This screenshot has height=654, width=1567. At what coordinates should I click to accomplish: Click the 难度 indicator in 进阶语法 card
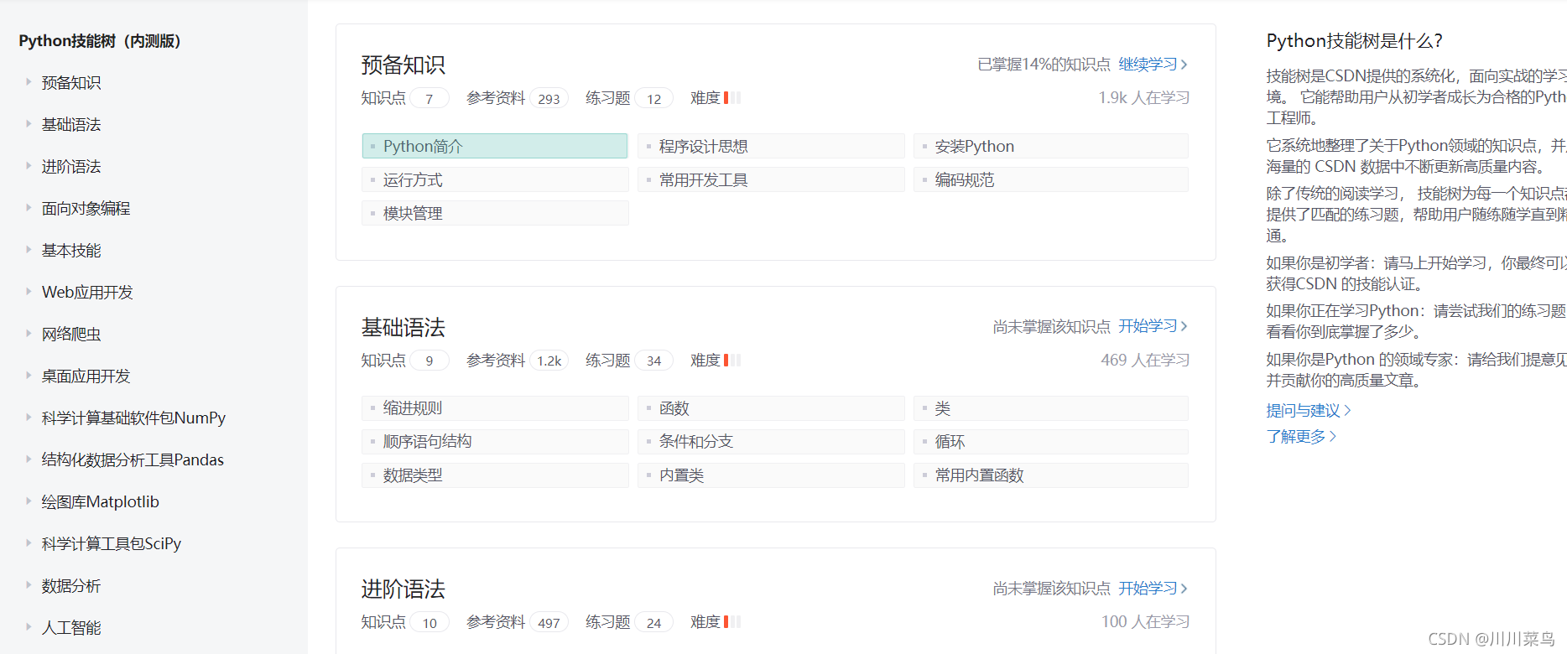coord(731,622)
